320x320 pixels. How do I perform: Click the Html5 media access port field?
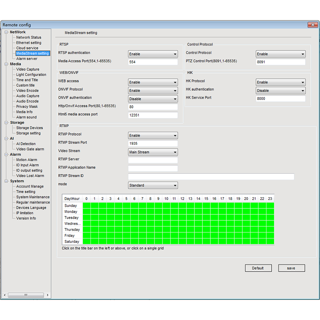[153, 115]
